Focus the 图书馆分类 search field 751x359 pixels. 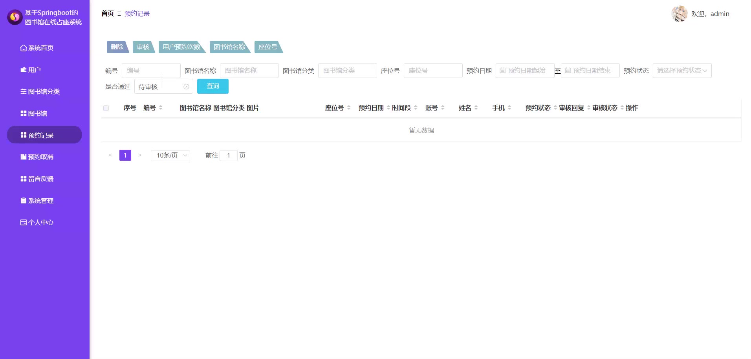point(348,71)
